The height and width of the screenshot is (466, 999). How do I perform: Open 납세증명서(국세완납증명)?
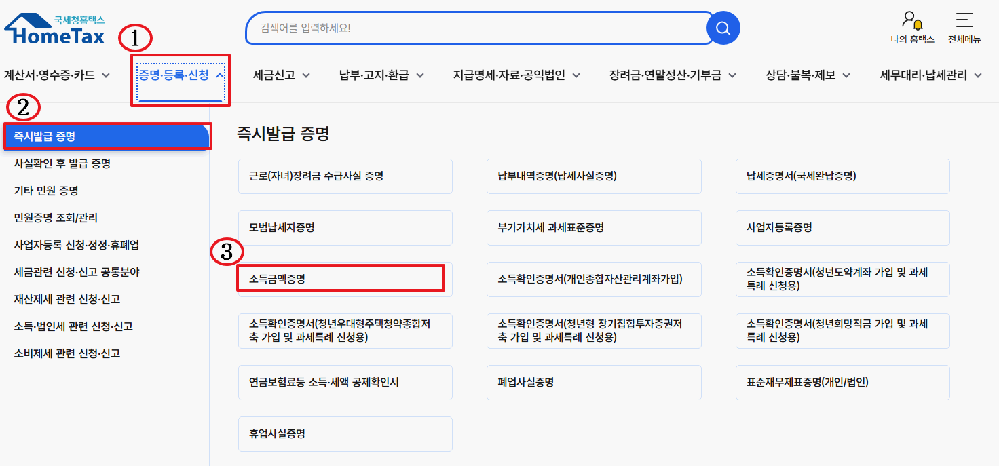842,176
